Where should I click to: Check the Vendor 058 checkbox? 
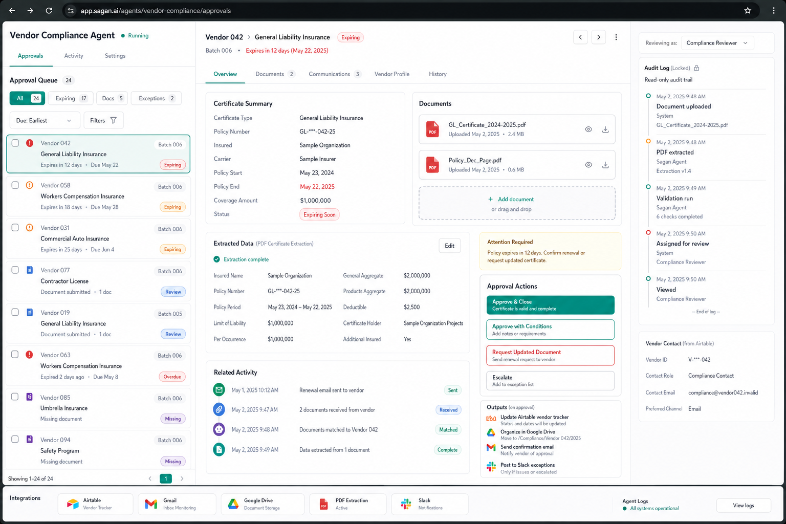[15, 185]
